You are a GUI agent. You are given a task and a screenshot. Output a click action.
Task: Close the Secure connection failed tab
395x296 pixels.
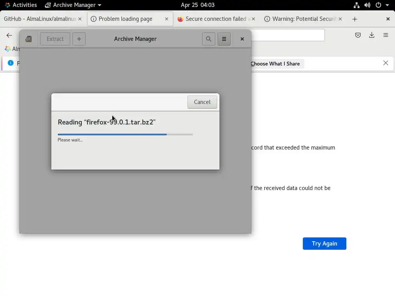pyautogui.click(x=253, y=19)
